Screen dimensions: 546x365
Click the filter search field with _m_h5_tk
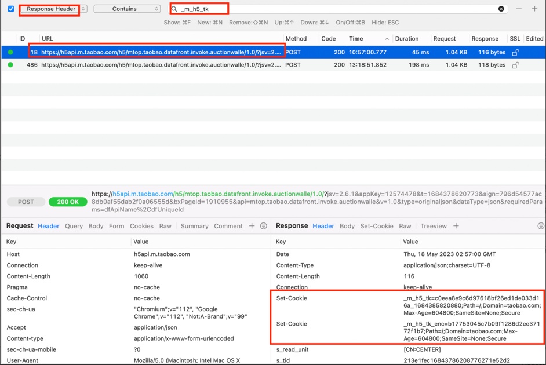coord(338,9)
